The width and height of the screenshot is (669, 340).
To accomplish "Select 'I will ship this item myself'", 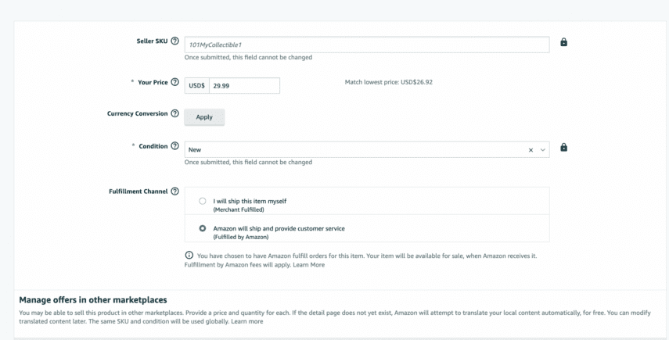I will [203, 201].
